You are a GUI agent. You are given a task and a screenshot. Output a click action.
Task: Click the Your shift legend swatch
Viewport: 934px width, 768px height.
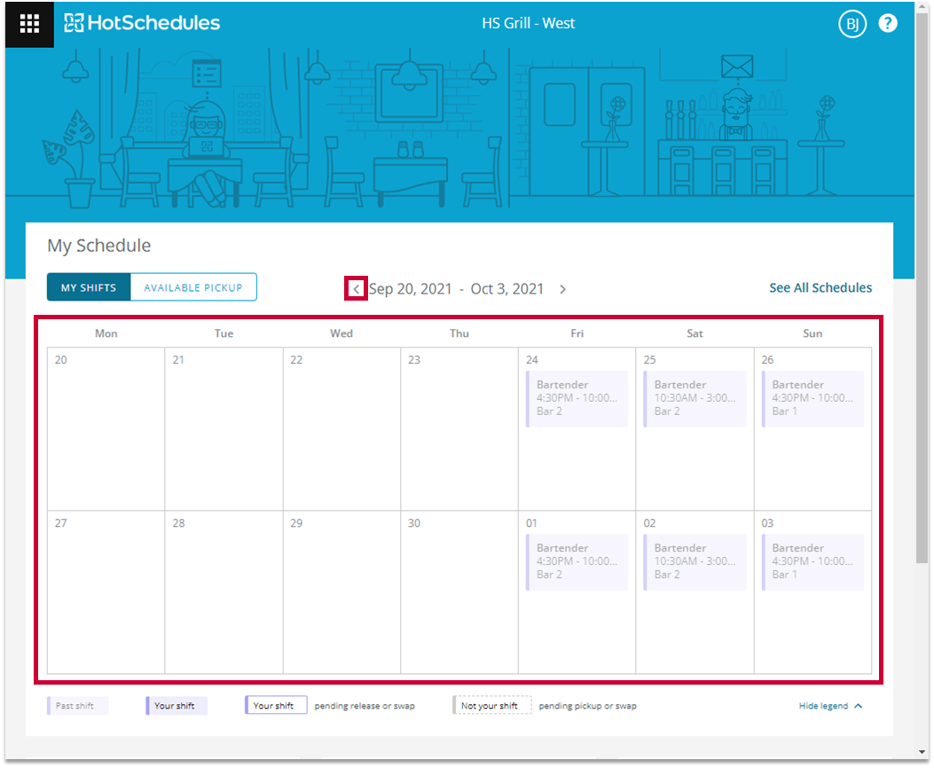[177, 706]
